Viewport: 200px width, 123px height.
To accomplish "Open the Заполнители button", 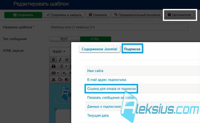I will click(179, 15).
